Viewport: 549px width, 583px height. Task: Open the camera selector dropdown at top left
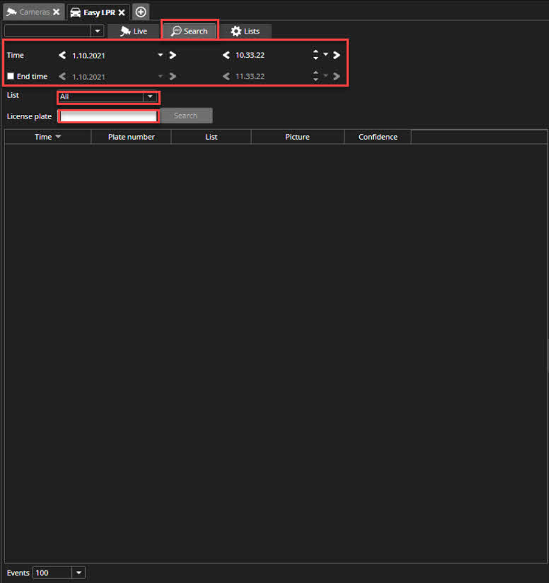(x=97, y=31)
